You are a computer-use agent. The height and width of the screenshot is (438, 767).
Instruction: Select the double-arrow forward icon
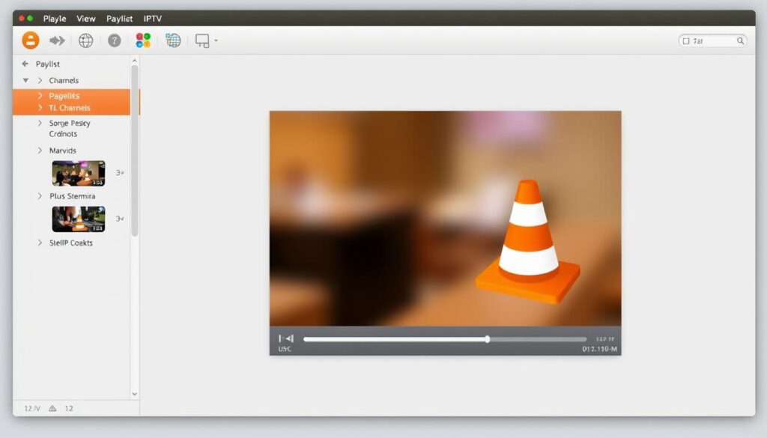tap(58, 40)
